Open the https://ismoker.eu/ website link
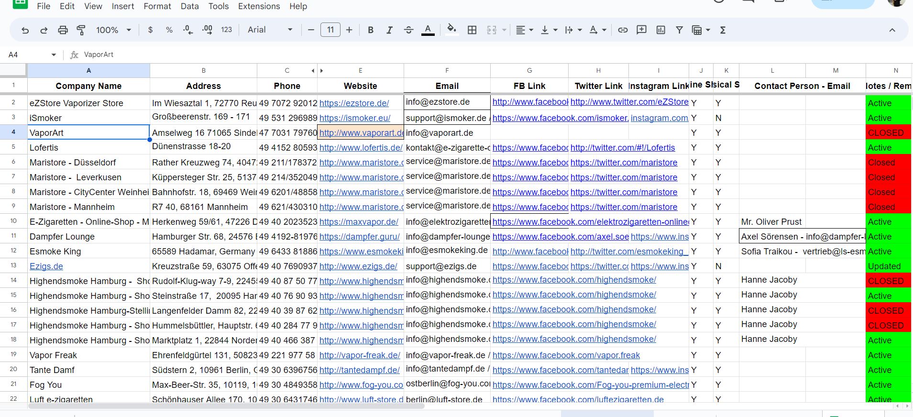This screenshot has height=417, width=913. tap(355, 118)
